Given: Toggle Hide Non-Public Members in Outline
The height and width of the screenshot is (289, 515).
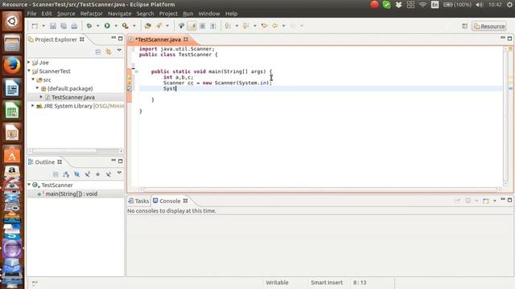Looking at the screenshot, I should (97, 174).
